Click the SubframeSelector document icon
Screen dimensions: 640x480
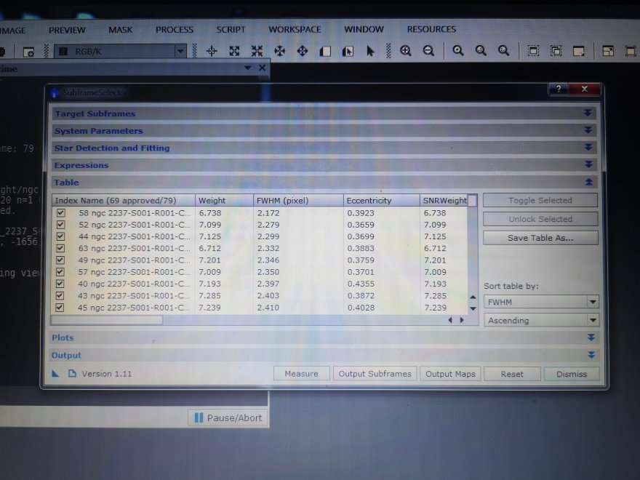(72, 374)
